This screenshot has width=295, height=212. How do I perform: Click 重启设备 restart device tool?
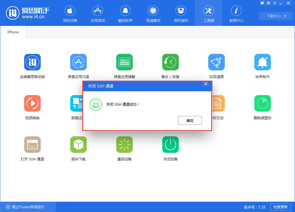click(x=124, y=149)
